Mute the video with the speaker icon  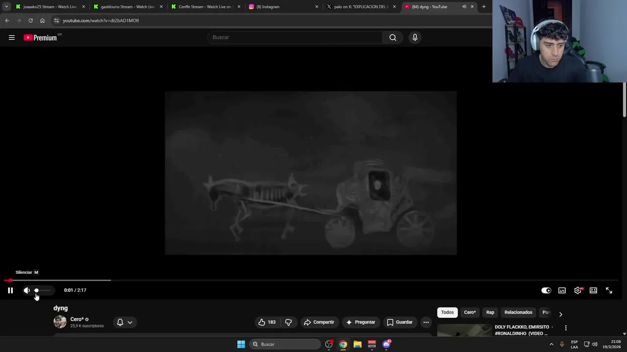[27, 290]
